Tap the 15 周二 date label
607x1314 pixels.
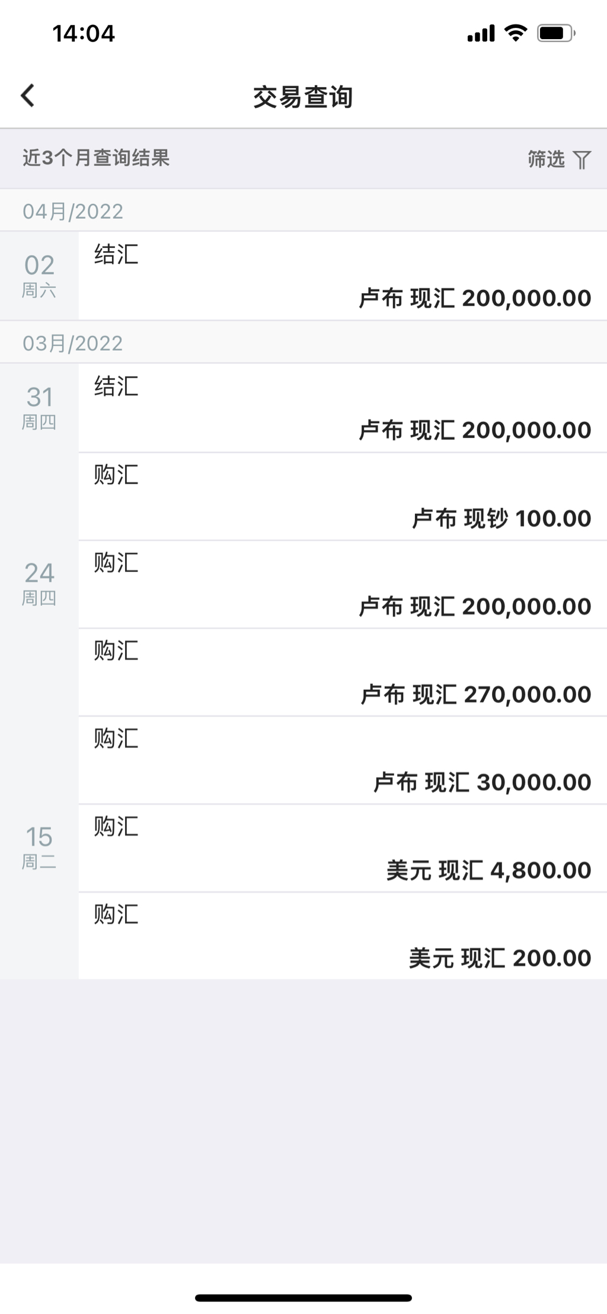point(39,847)
